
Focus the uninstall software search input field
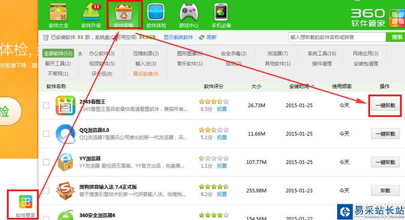pyautogui.click(x=337, y=37)
